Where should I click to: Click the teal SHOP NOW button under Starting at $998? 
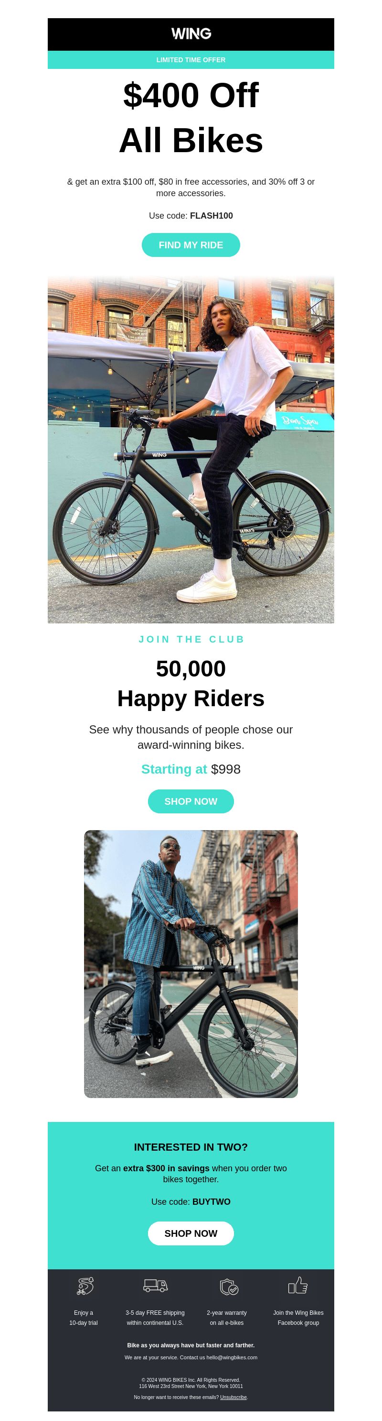[191, 801]
